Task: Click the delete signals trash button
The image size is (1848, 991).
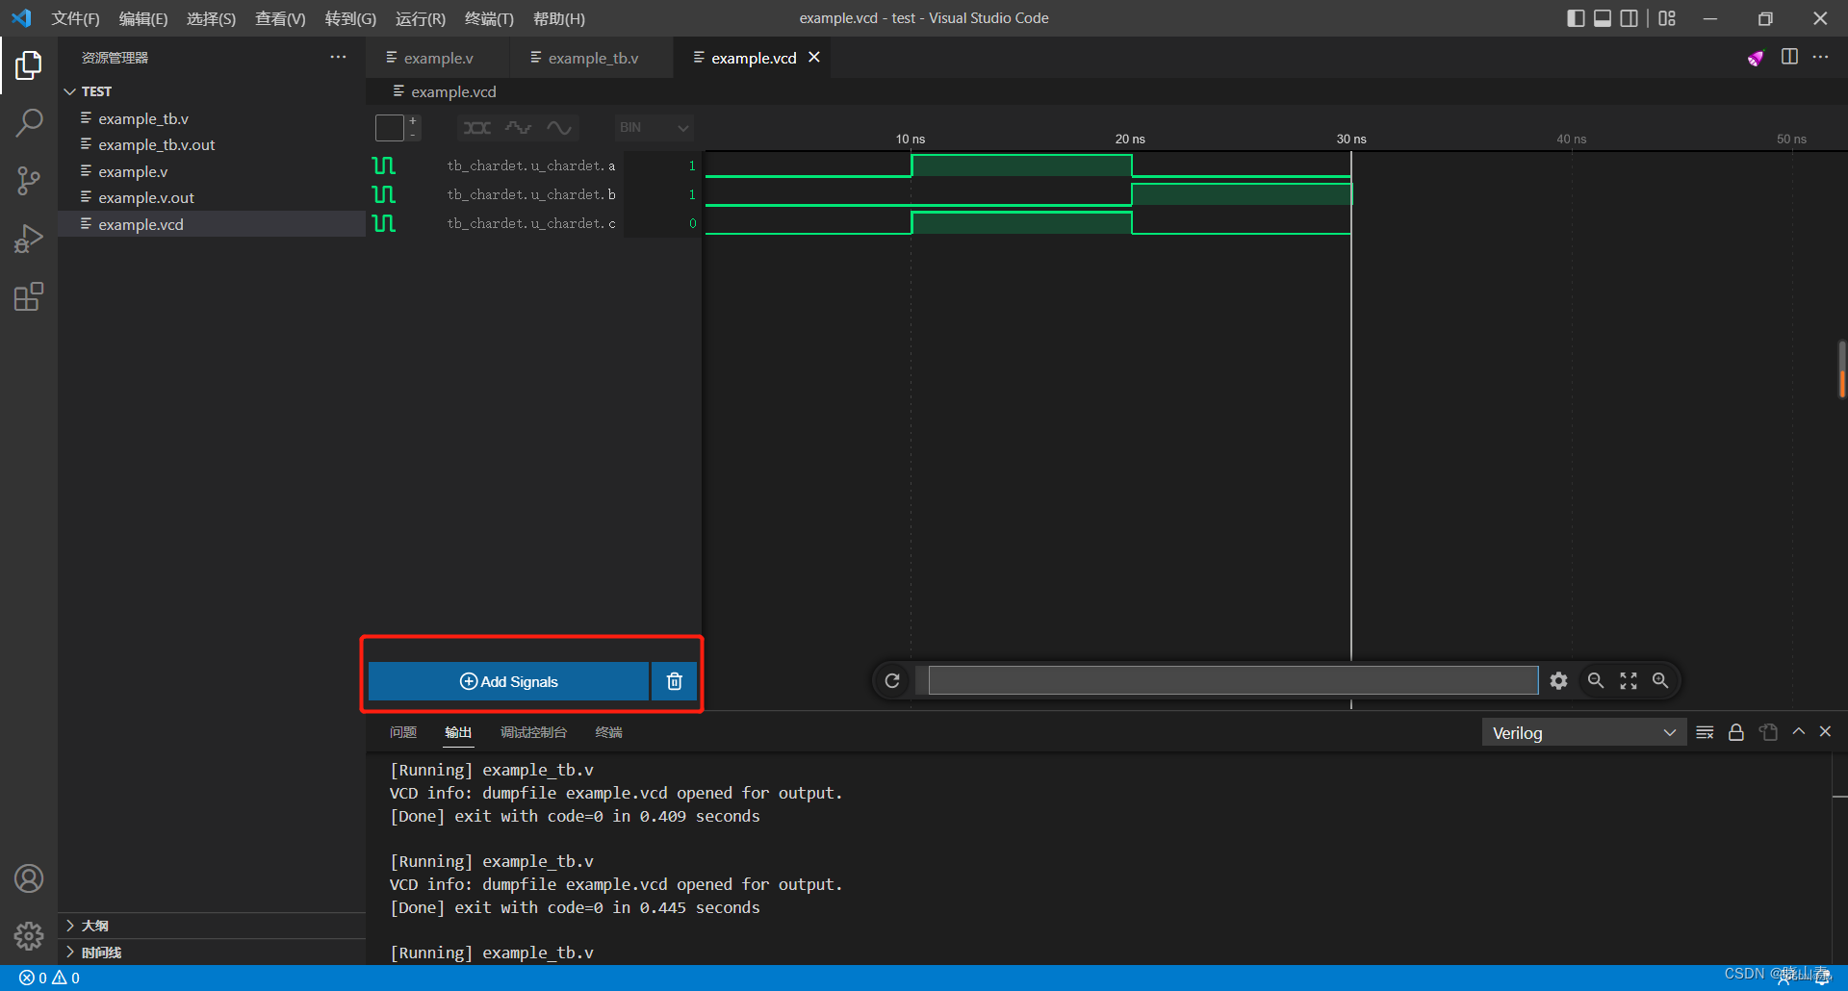Action: click(x=673, y=681)
